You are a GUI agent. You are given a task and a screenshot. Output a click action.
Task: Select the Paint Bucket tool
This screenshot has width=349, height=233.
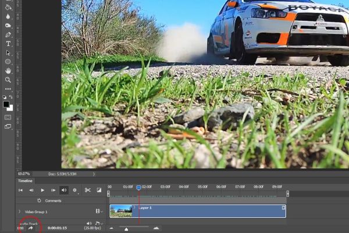(x=8, y=7)
